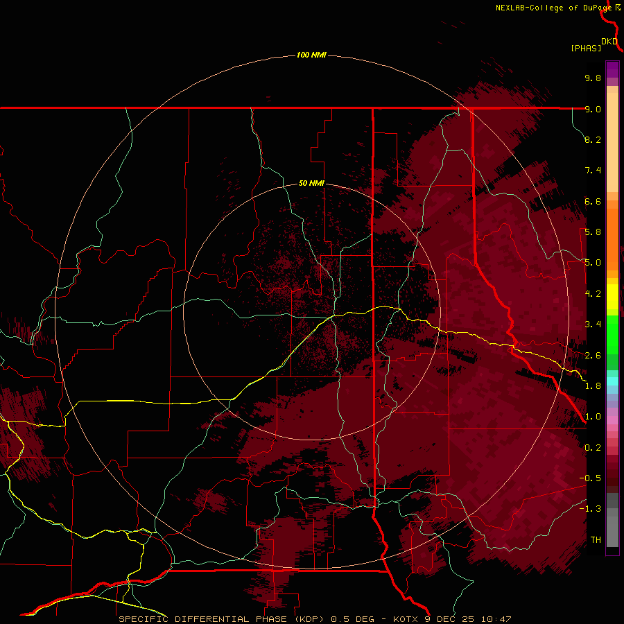
Task: Click the 50 NMI range ring label
Action: click(x=311, y=183)
